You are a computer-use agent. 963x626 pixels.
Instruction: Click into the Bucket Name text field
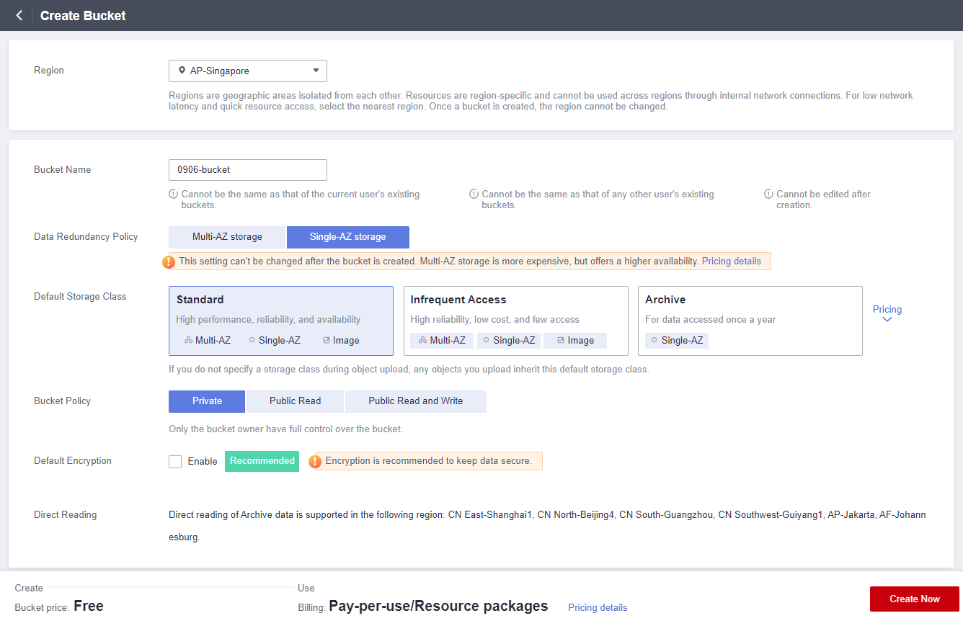(247, 170)
